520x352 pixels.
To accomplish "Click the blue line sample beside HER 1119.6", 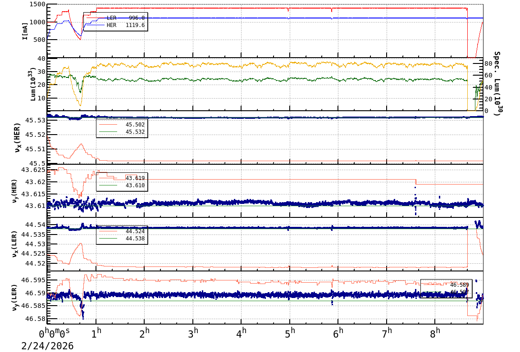I will pyautogui.click(x=95, y=25).
